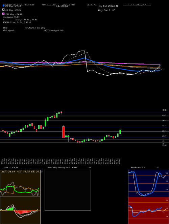The image size is (169, 224).
Task: Click the rotated 76.08 label in Stochastics chart
Action: point(164,177)
